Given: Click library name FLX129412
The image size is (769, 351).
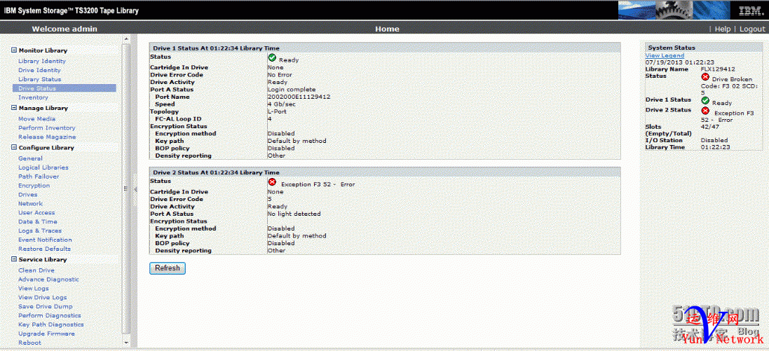Looking at the screenshot, I should point(718,69).
